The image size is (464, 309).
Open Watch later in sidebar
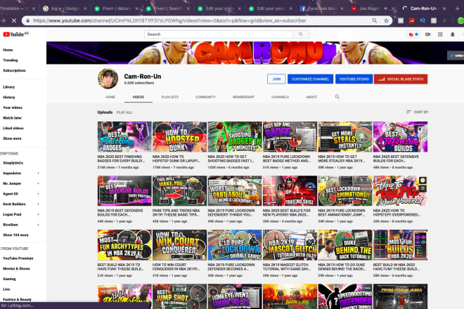pyautogui.click(x=12, y=118)
